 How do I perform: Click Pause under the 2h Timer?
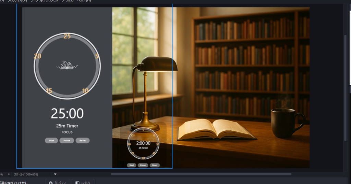(143, 165)
